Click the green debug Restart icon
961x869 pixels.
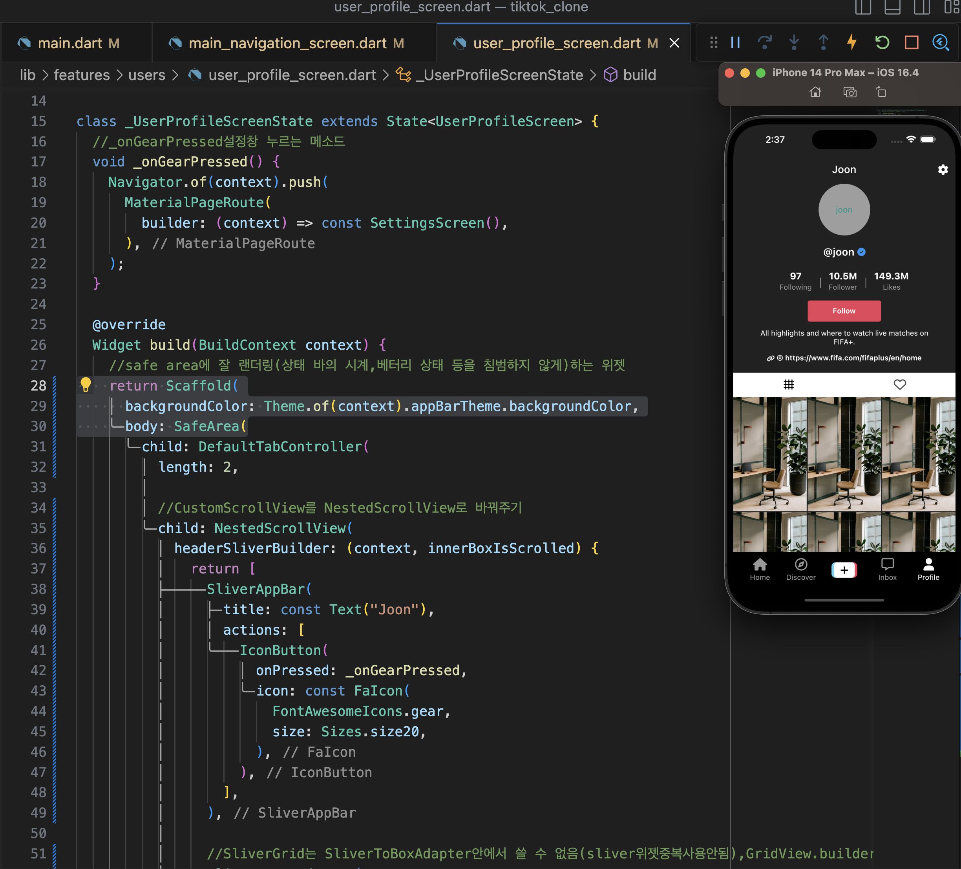tap(882, 43)
